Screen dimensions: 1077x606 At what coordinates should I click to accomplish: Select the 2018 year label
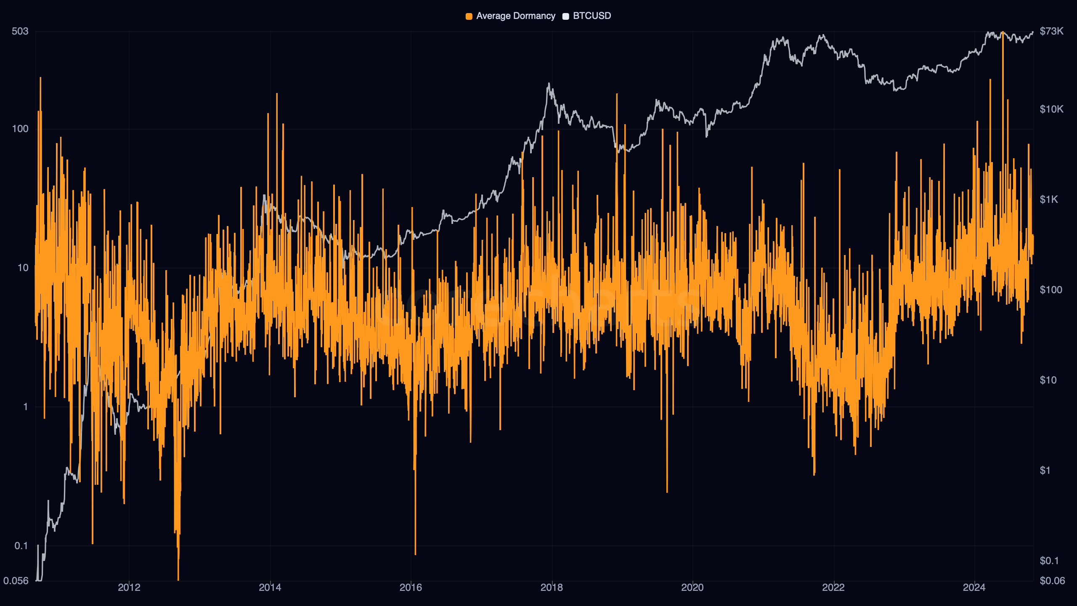click(x=551, y=587)
